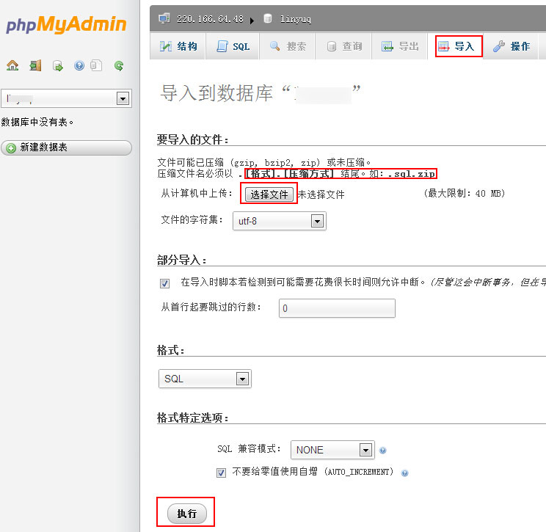Switch to the 操作 (Operations) tab

[512, 46]
